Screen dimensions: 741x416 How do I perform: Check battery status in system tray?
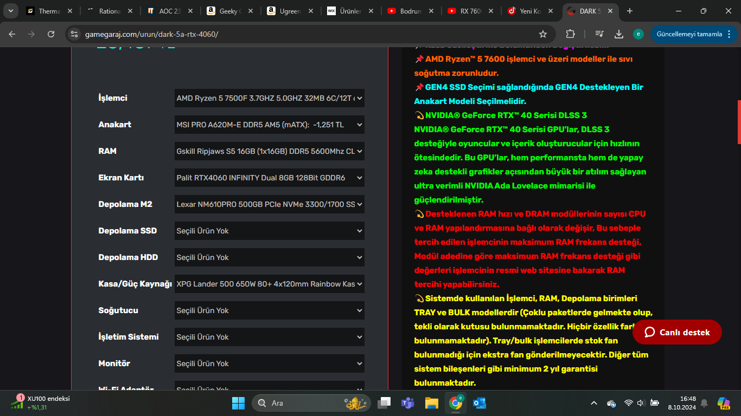click(655, 403)
